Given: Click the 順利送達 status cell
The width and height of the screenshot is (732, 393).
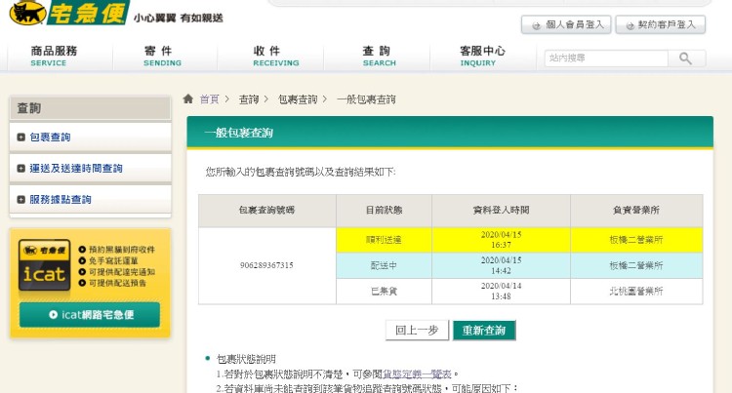Looking at the screenshot, I should (384, 240).
